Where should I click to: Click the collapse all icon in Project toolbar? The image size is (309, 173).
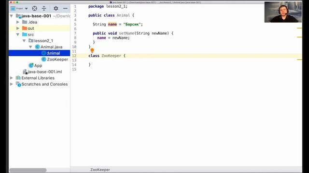[x=44, y=9]
